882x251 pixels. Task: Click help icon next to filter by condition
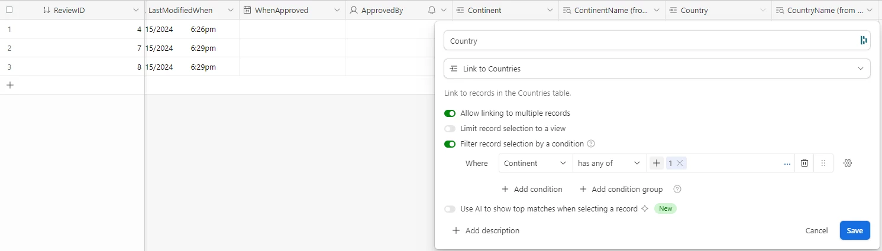(590, 144)
